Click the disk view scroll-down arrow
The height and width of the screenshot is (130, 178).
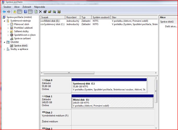[x=156, y=128]
